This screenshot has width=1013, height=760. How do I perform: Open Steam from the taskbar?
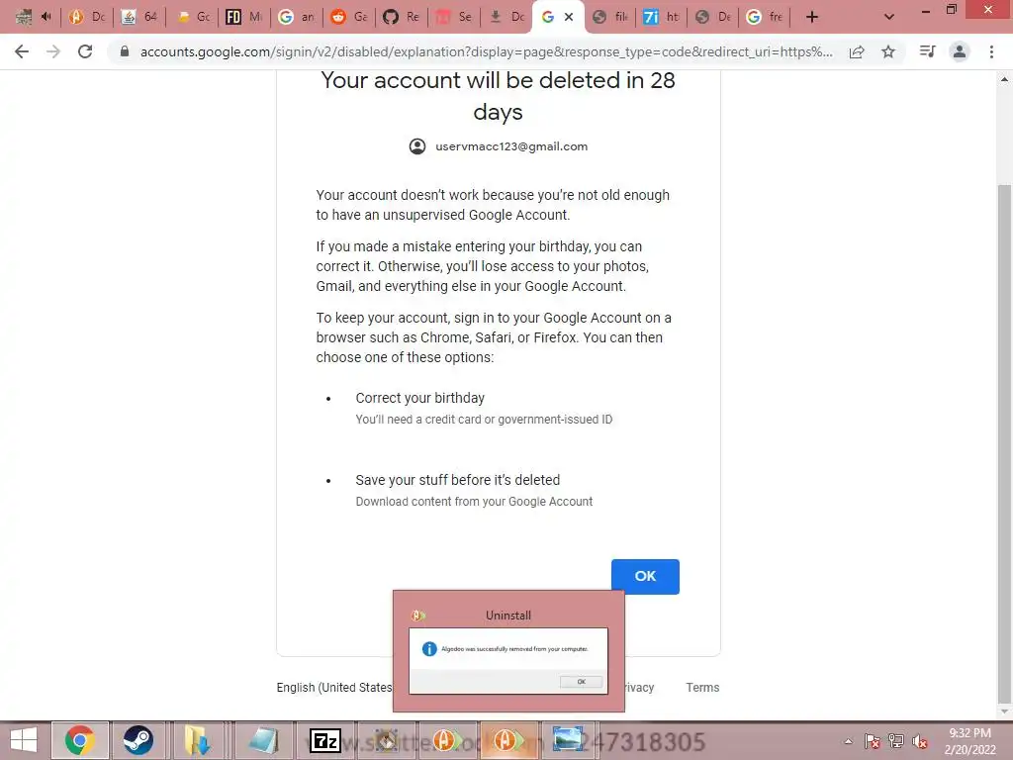pyautogui.click(x=138, y=740)
